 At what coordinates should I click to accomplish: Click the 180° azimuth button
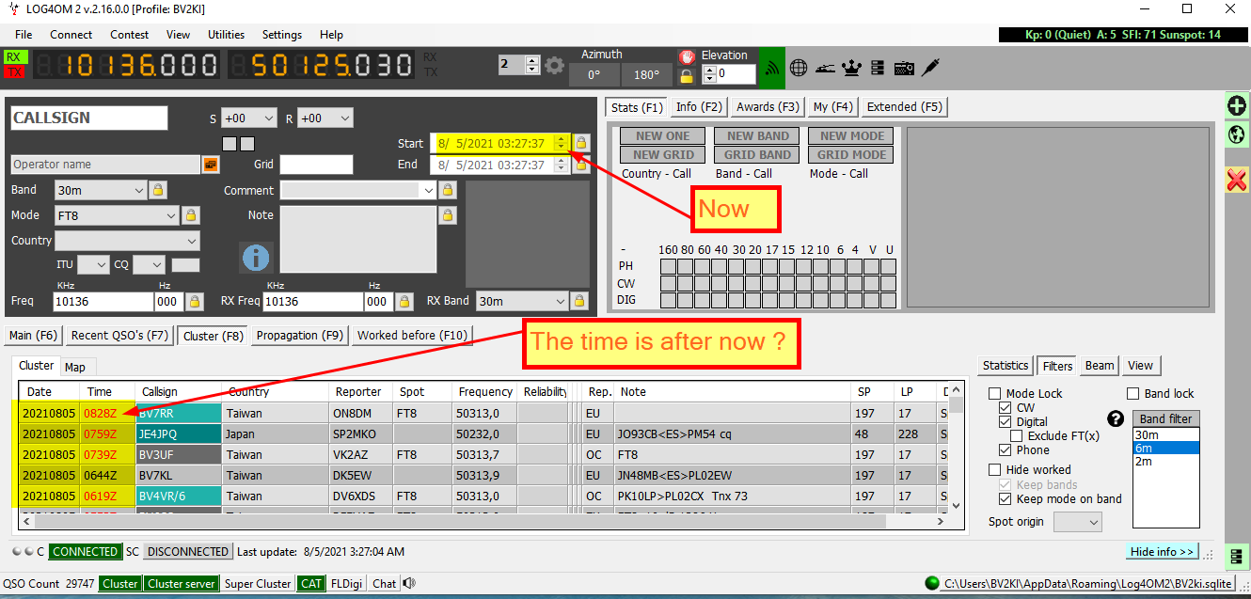coord(646,75)
